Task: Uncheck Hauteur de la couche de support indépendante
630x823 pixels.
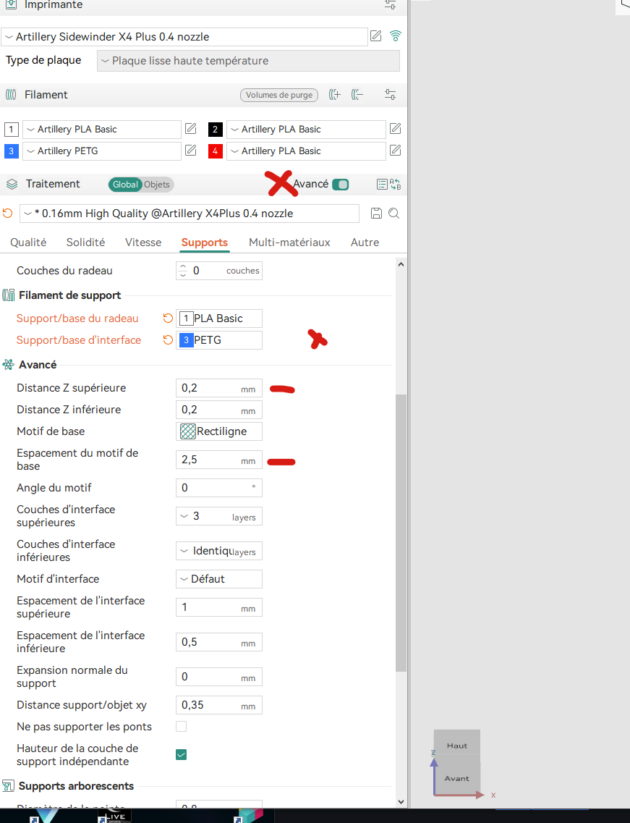Action: [x=181, y=755]
